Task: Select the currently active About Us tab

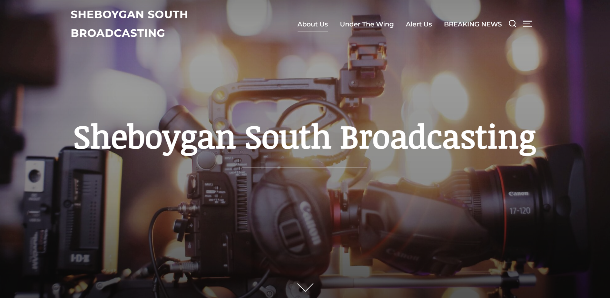Action: tap(312, 24)
